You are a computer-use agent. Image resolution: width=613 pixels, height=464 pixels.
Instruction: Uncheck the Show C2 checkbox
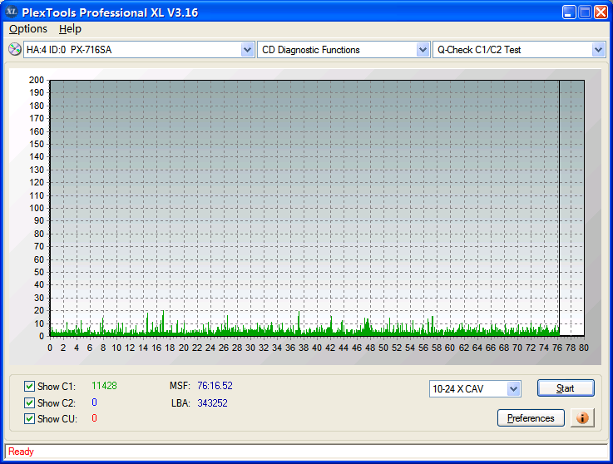tap(30, 403)
